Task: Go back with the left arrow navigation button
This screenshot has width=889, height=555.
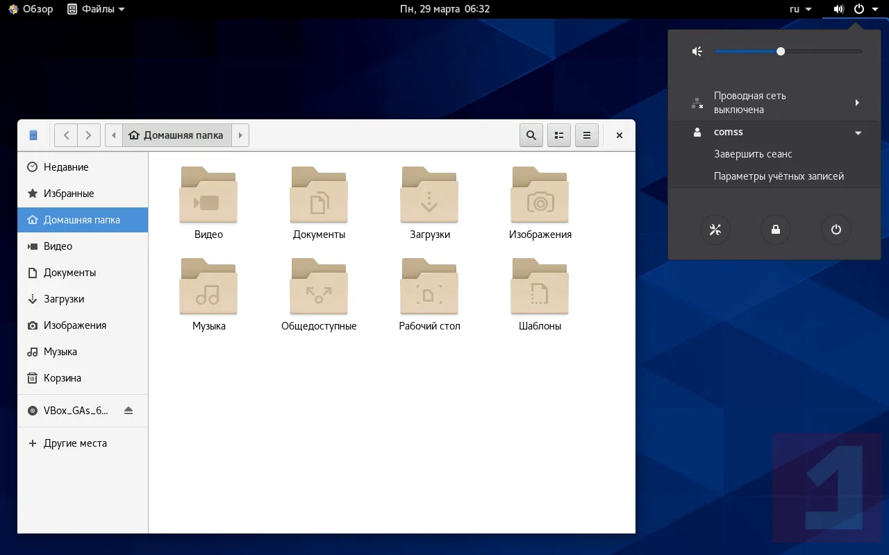Action: [x=66, y=135]
